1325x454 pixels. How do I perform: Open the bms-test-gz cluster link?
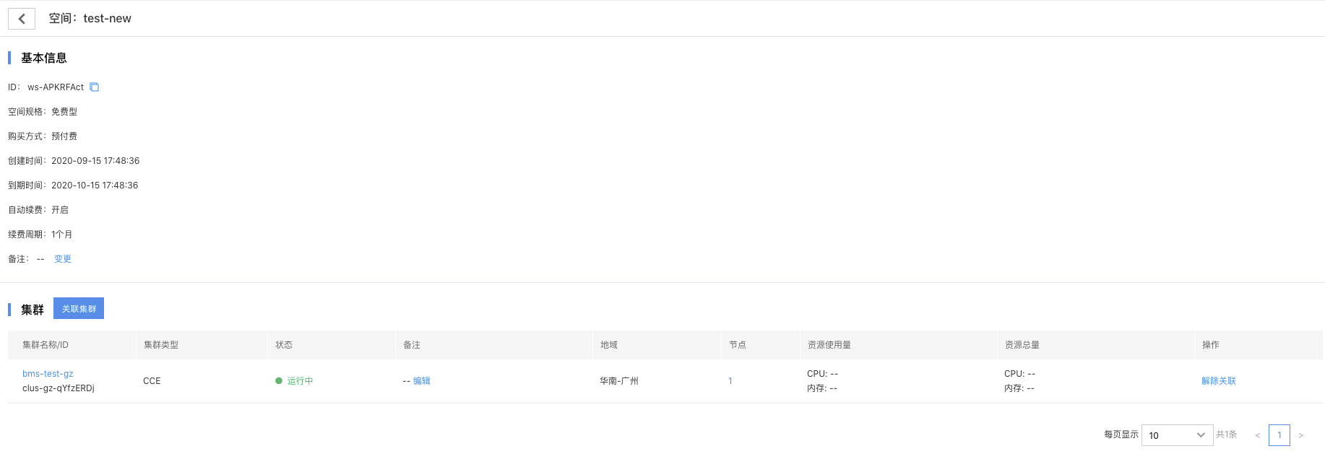pos(48,374)
